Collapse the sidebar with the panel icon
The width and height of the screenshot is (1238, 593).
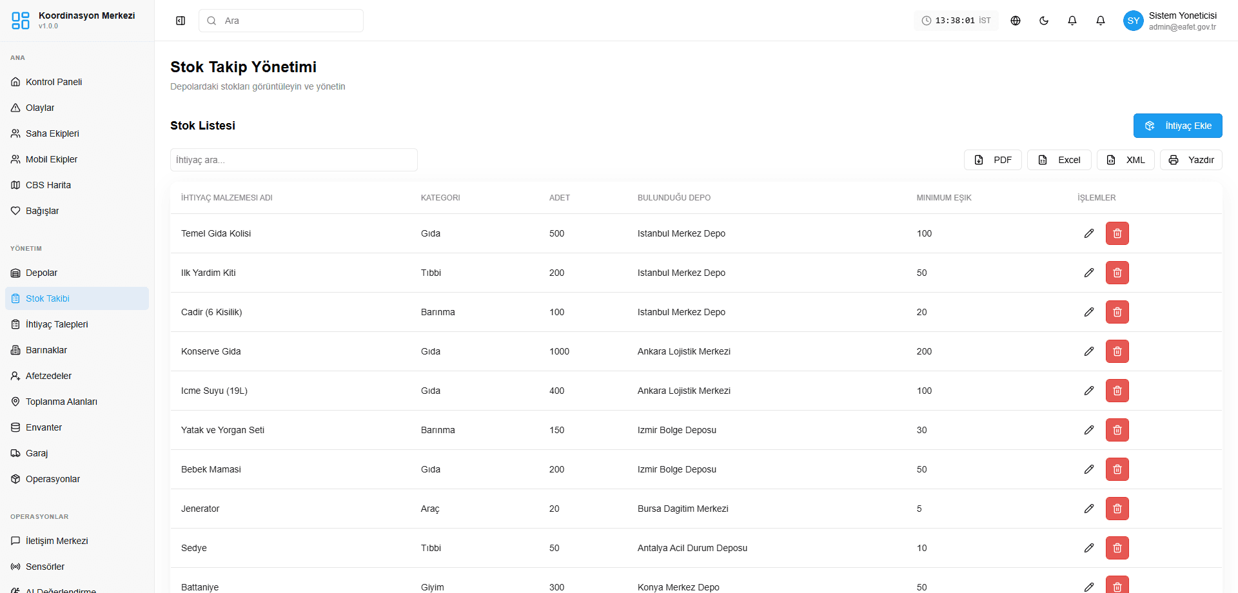pos(181,21)
